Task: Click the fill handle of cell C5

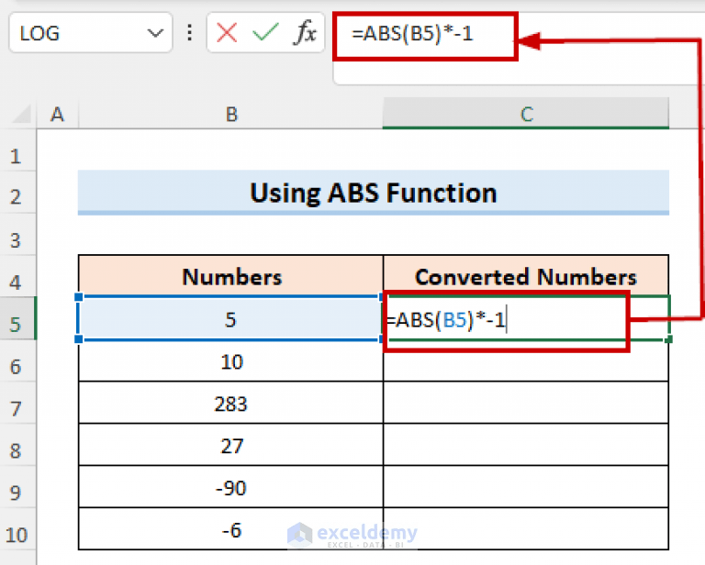Action: pyautogui.click(x=668, y=339)
